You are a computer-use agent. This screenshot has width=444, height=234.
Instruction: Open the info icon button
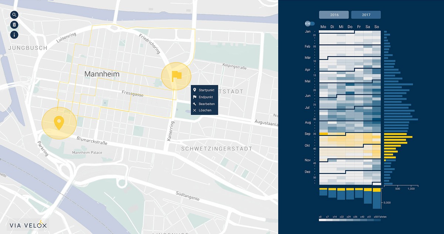[x=14, y=35]
